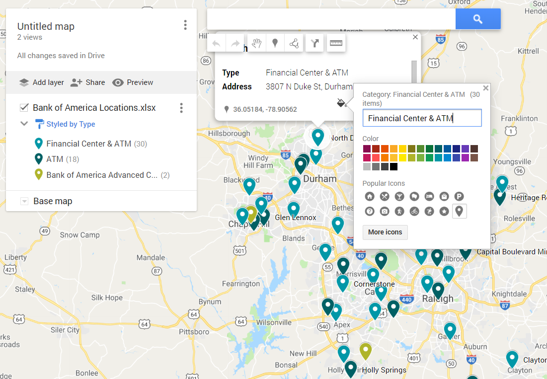Pick the cocktail glass bar icon

pyautogui.click(x=399, y=196)
